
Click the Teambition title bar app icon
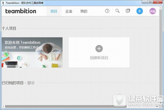tap(3, 3)
